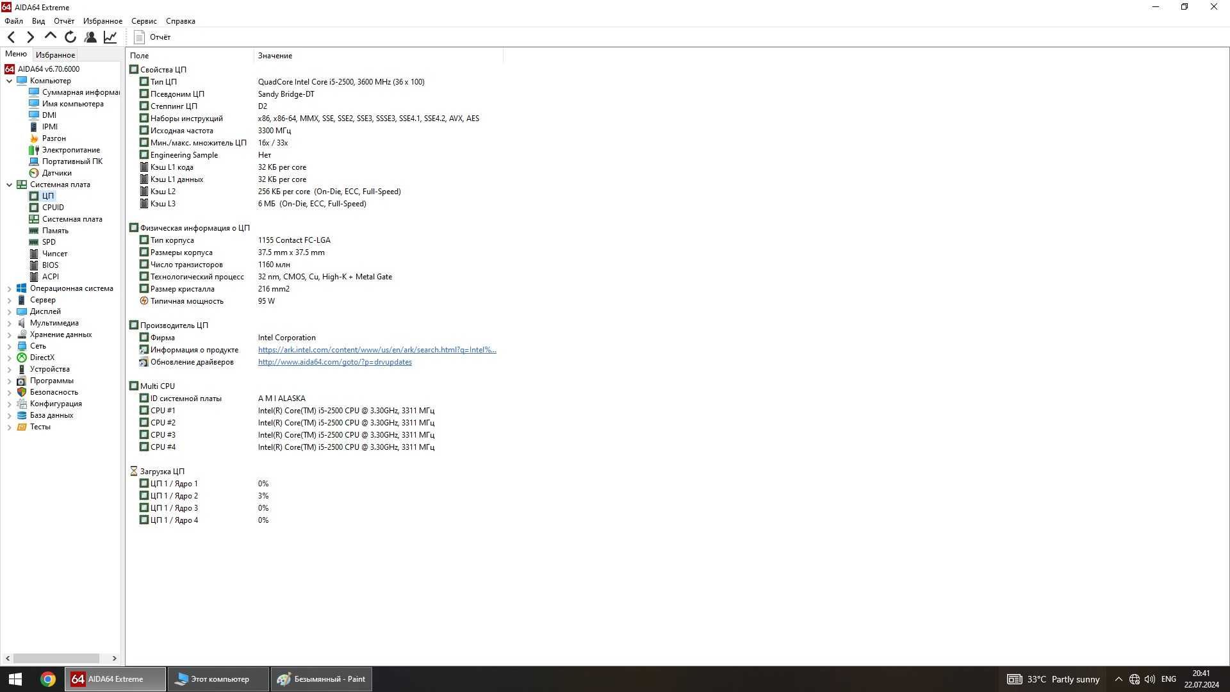Collapse the Компьютер tree node
This screenshot has height=692, width=1230.
coord(9,81)
